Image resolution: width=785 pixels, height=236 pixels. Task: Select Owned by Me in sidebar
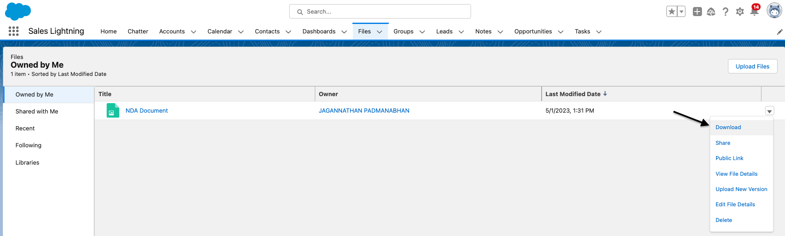click(49, 94)
